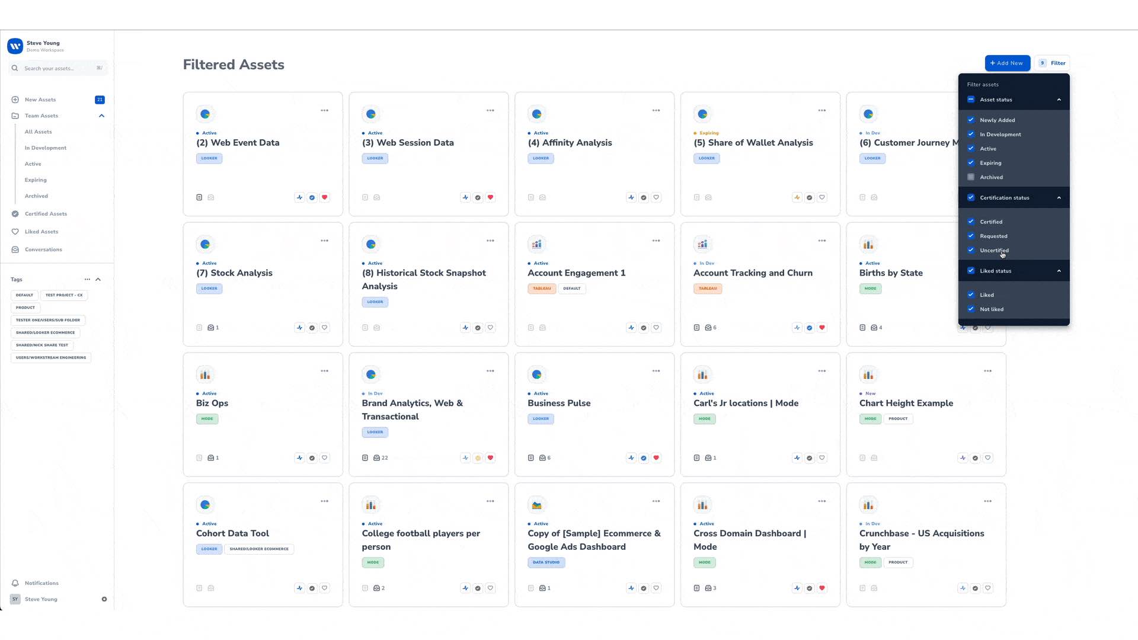Click comments icon on Account Tracking and Churn

[x=708, y=328]
